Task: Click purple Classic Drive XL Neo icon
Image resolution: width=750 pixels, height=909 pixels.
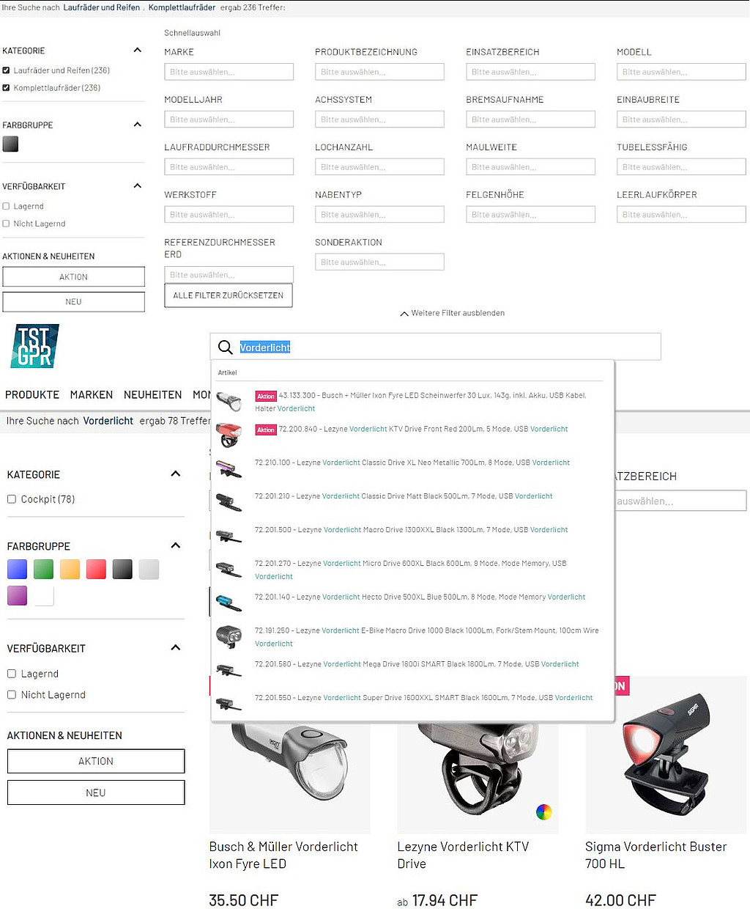Action: tap(229, 468)
